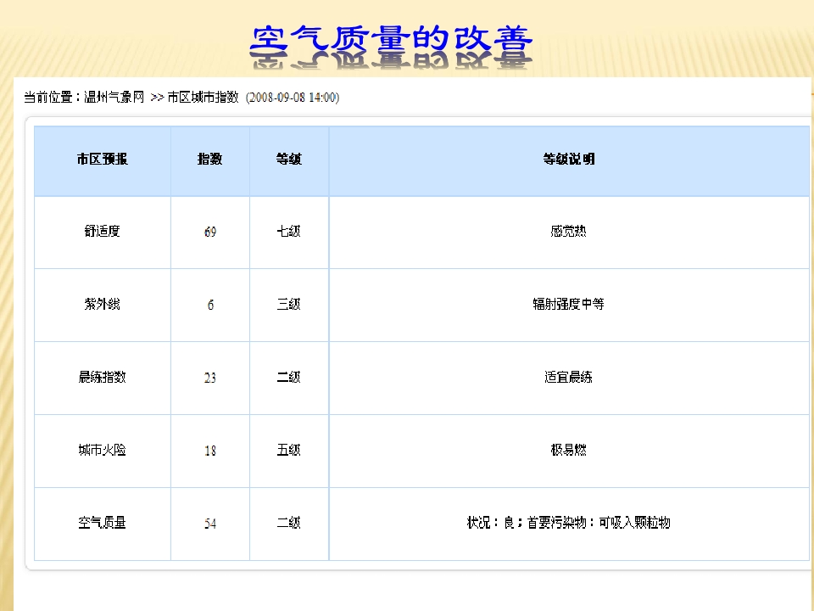Click the 感觉热 description text

click(x=568, y=231)
